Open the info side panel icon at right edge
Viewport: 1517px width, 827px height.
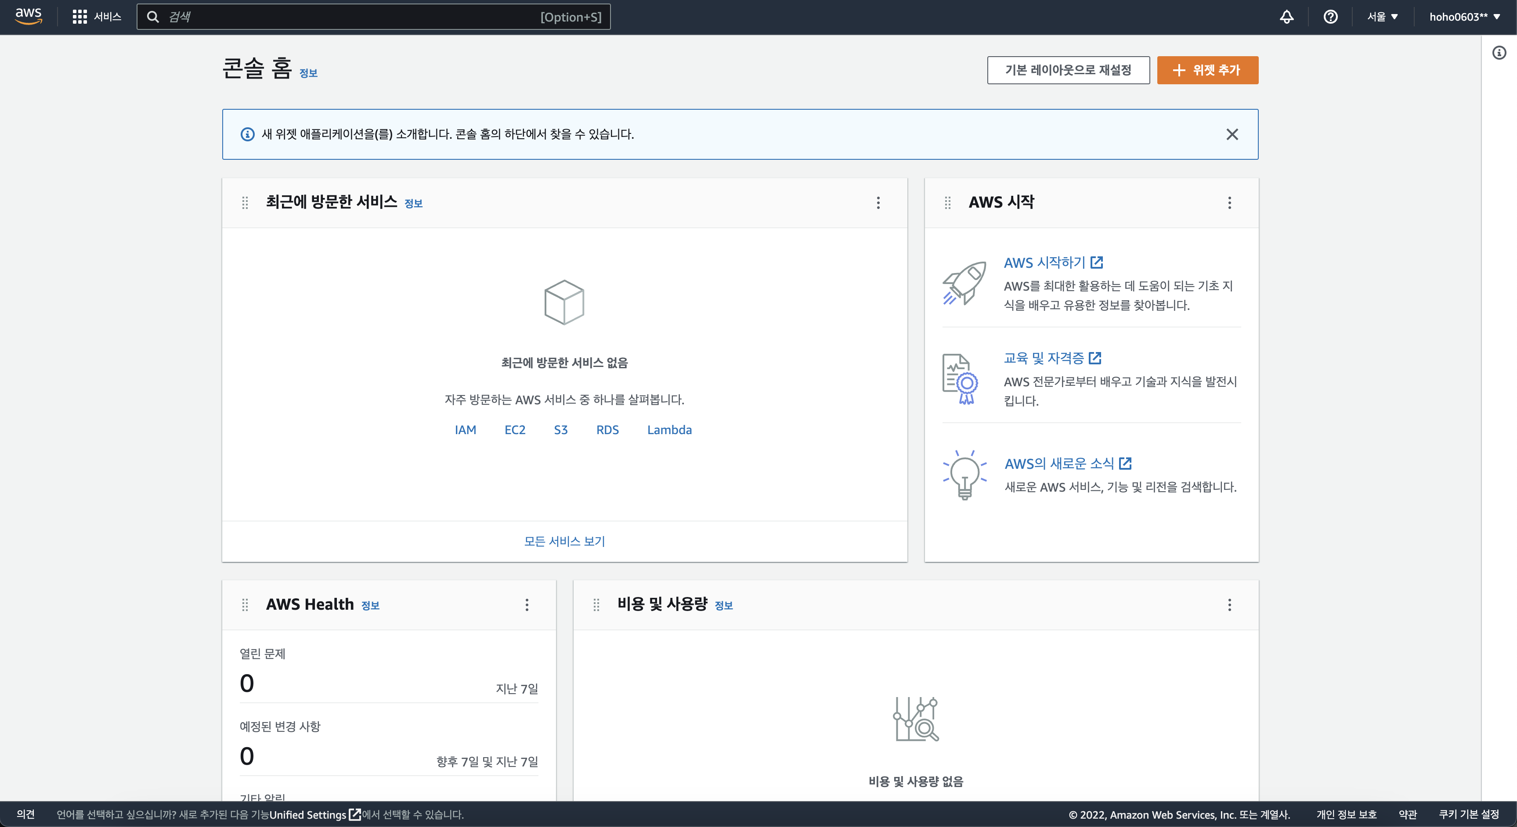(1499, 53)
